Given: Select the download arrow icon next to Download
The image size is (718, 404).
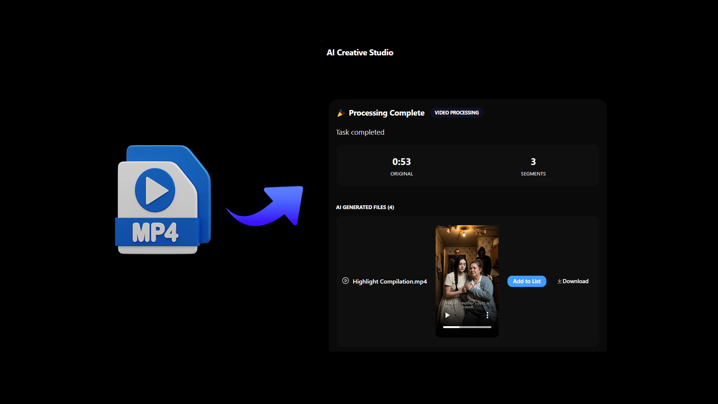Looking at the screenshot, I should 559,281.
